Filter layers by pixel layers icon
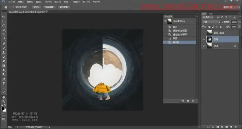 [218, 17]
